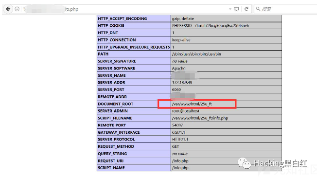This screenshot has width=317, height=178.
Task: Select SERVER_NAME label cell
Action: point(134,75)
